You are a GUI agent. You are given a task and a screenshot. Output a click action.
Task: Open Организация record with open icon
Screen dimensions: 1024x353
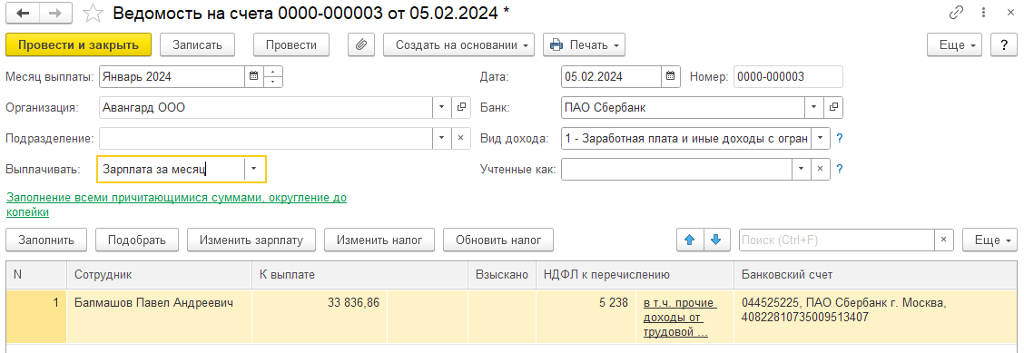460,108
